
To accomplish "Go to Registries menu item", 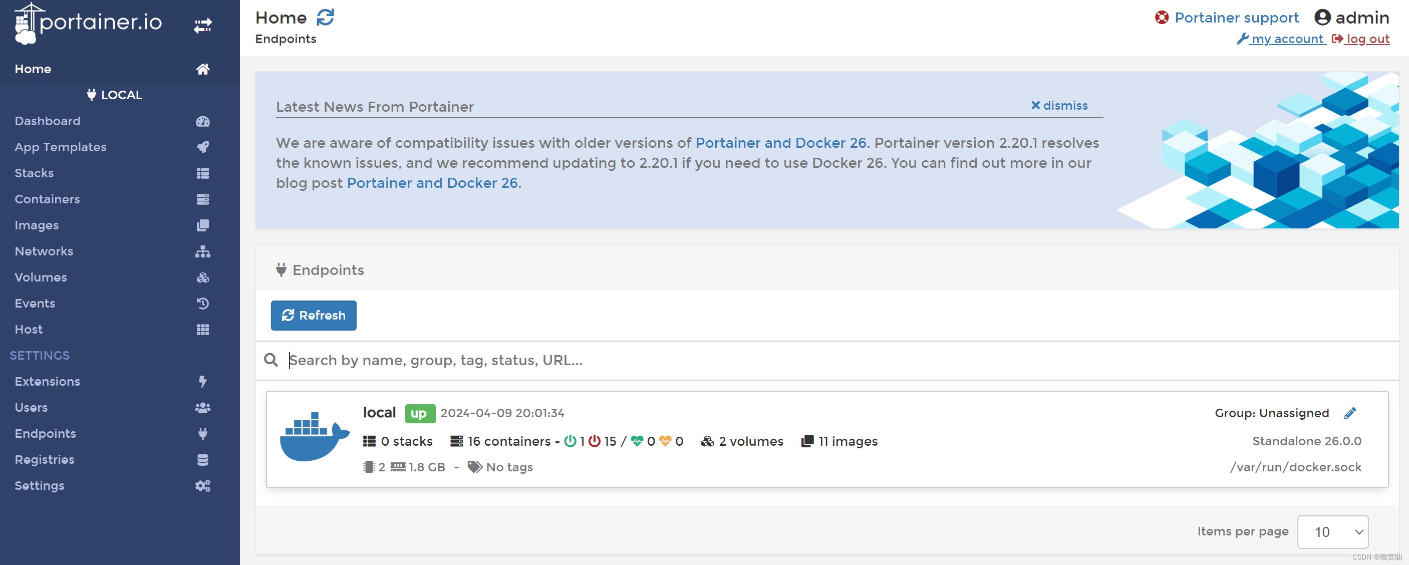I will coord(44,459).
